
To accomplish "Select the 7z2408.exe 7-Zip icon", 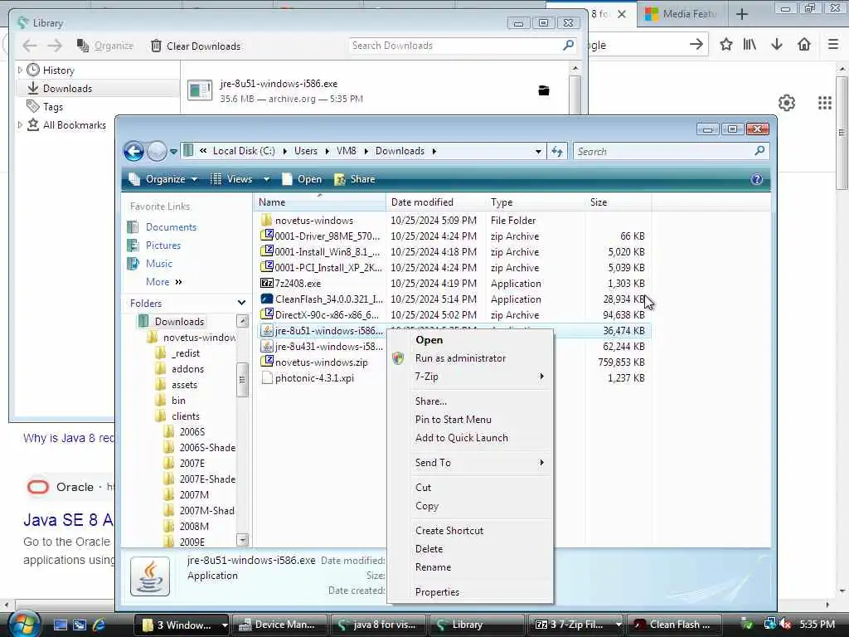I will 266,283.
